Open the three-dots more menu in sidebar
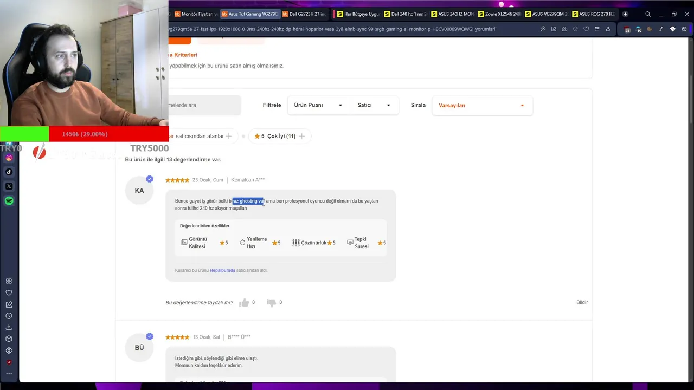 click(x=9, y=374)
